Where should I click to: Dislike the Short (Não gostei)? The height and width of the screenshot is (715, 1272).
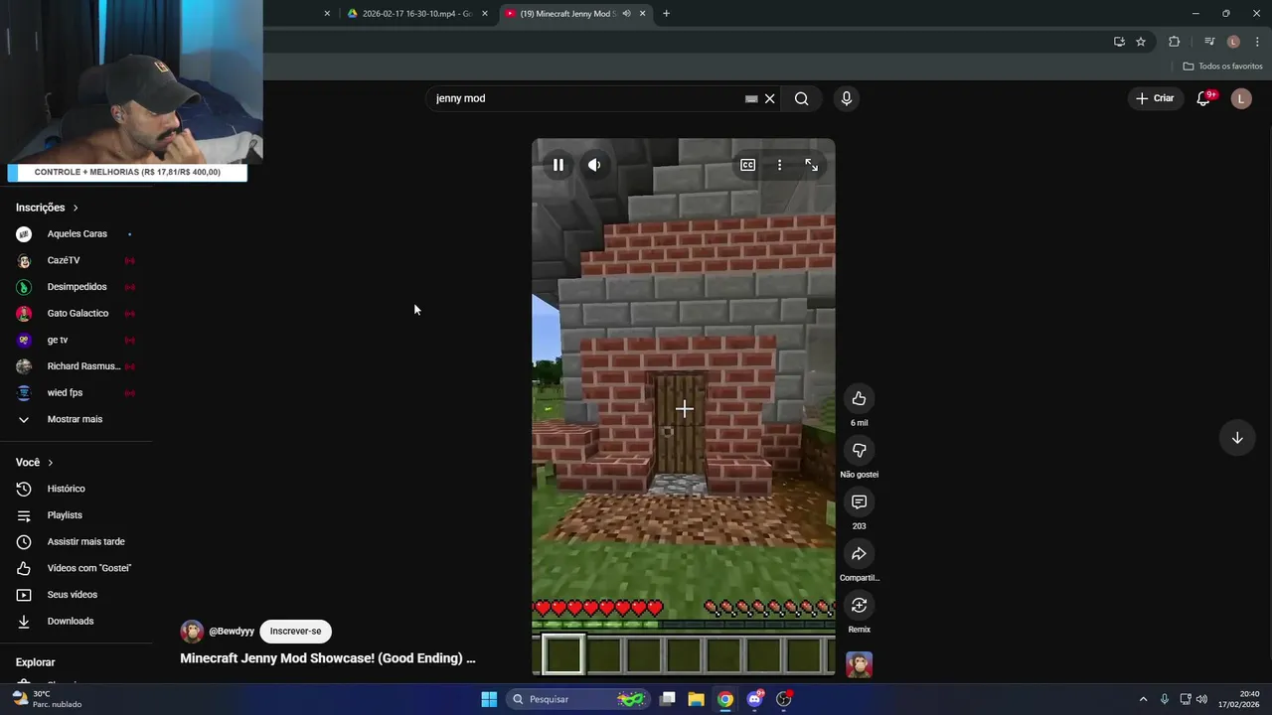point(859,451)
